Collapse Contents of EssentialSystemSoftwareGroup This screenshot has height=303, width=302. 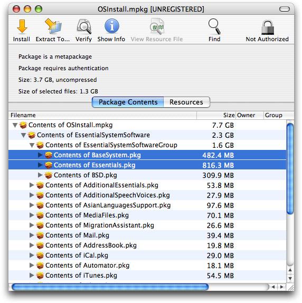32,145
